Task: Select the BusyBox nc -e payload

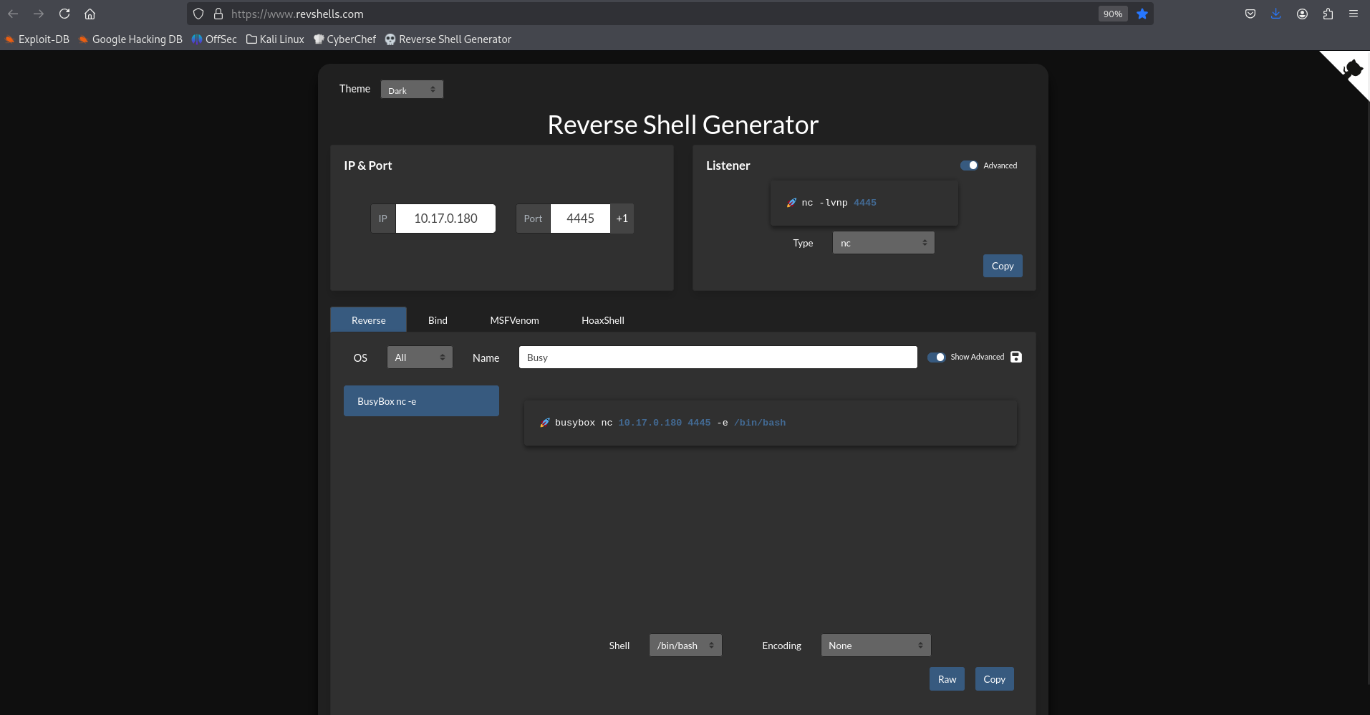Action: 421,401
